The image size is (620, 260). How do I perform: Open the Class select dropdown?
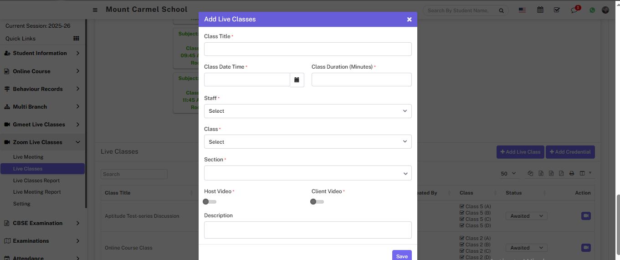307,142
